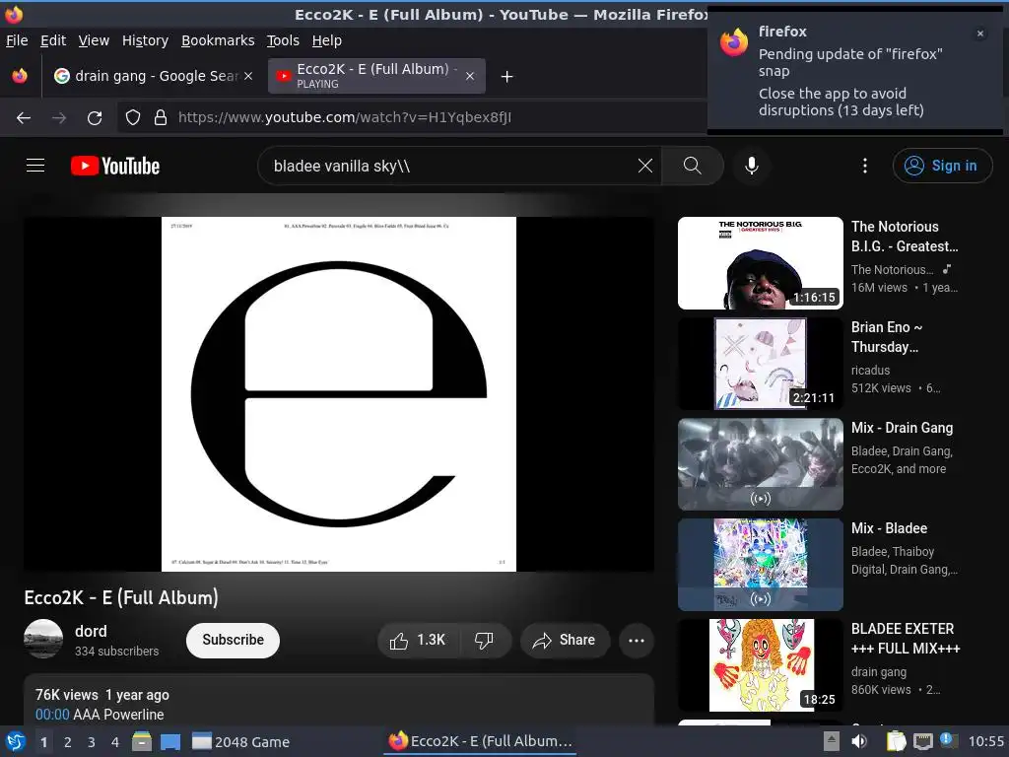Open the File menu
The image size is (1009, 757).
click(x=17, y=40)
